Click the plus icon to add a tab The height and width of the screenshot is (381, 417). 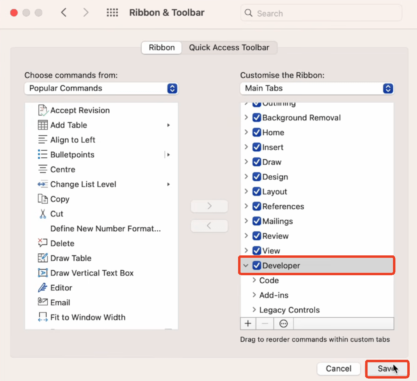pyautogui.click(x=248, y=324)
